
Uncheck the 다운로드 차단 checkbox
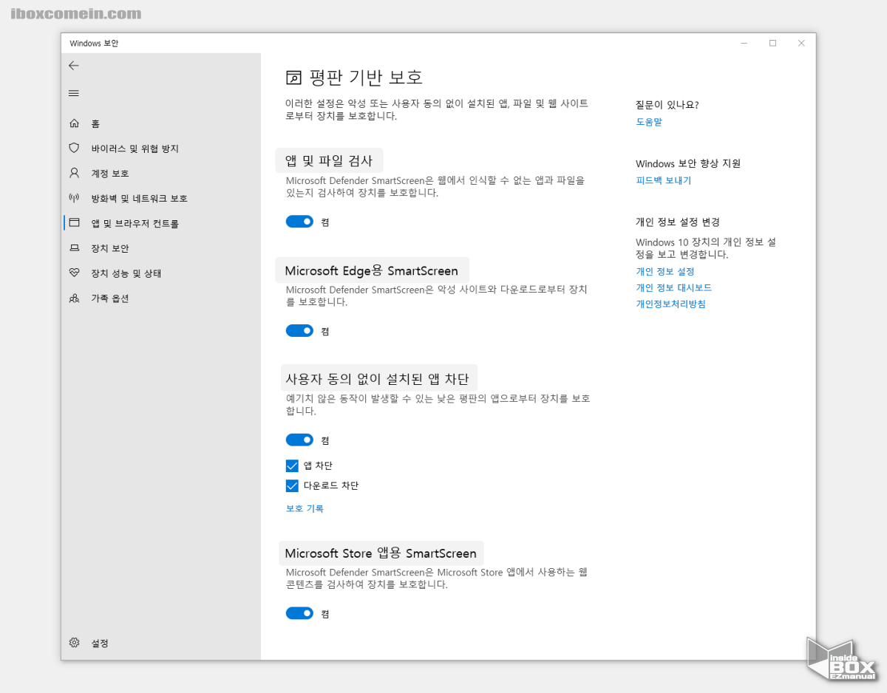tap(292, 485)
